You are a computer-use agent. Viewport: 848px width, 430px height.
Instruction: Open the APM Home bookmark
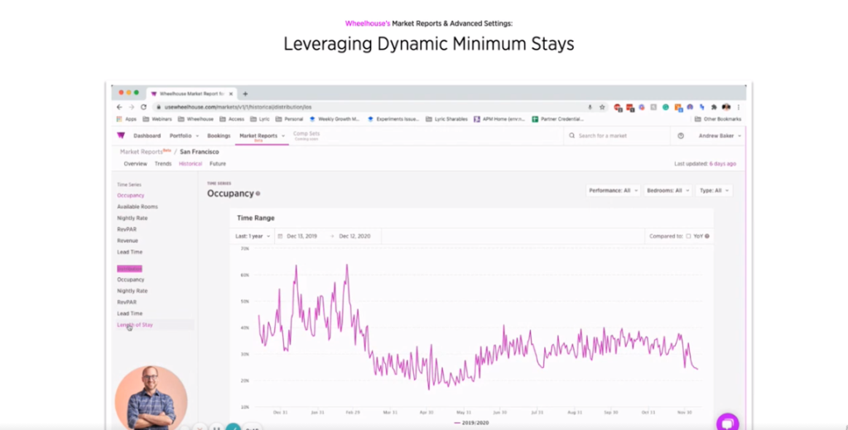(499, 119)
